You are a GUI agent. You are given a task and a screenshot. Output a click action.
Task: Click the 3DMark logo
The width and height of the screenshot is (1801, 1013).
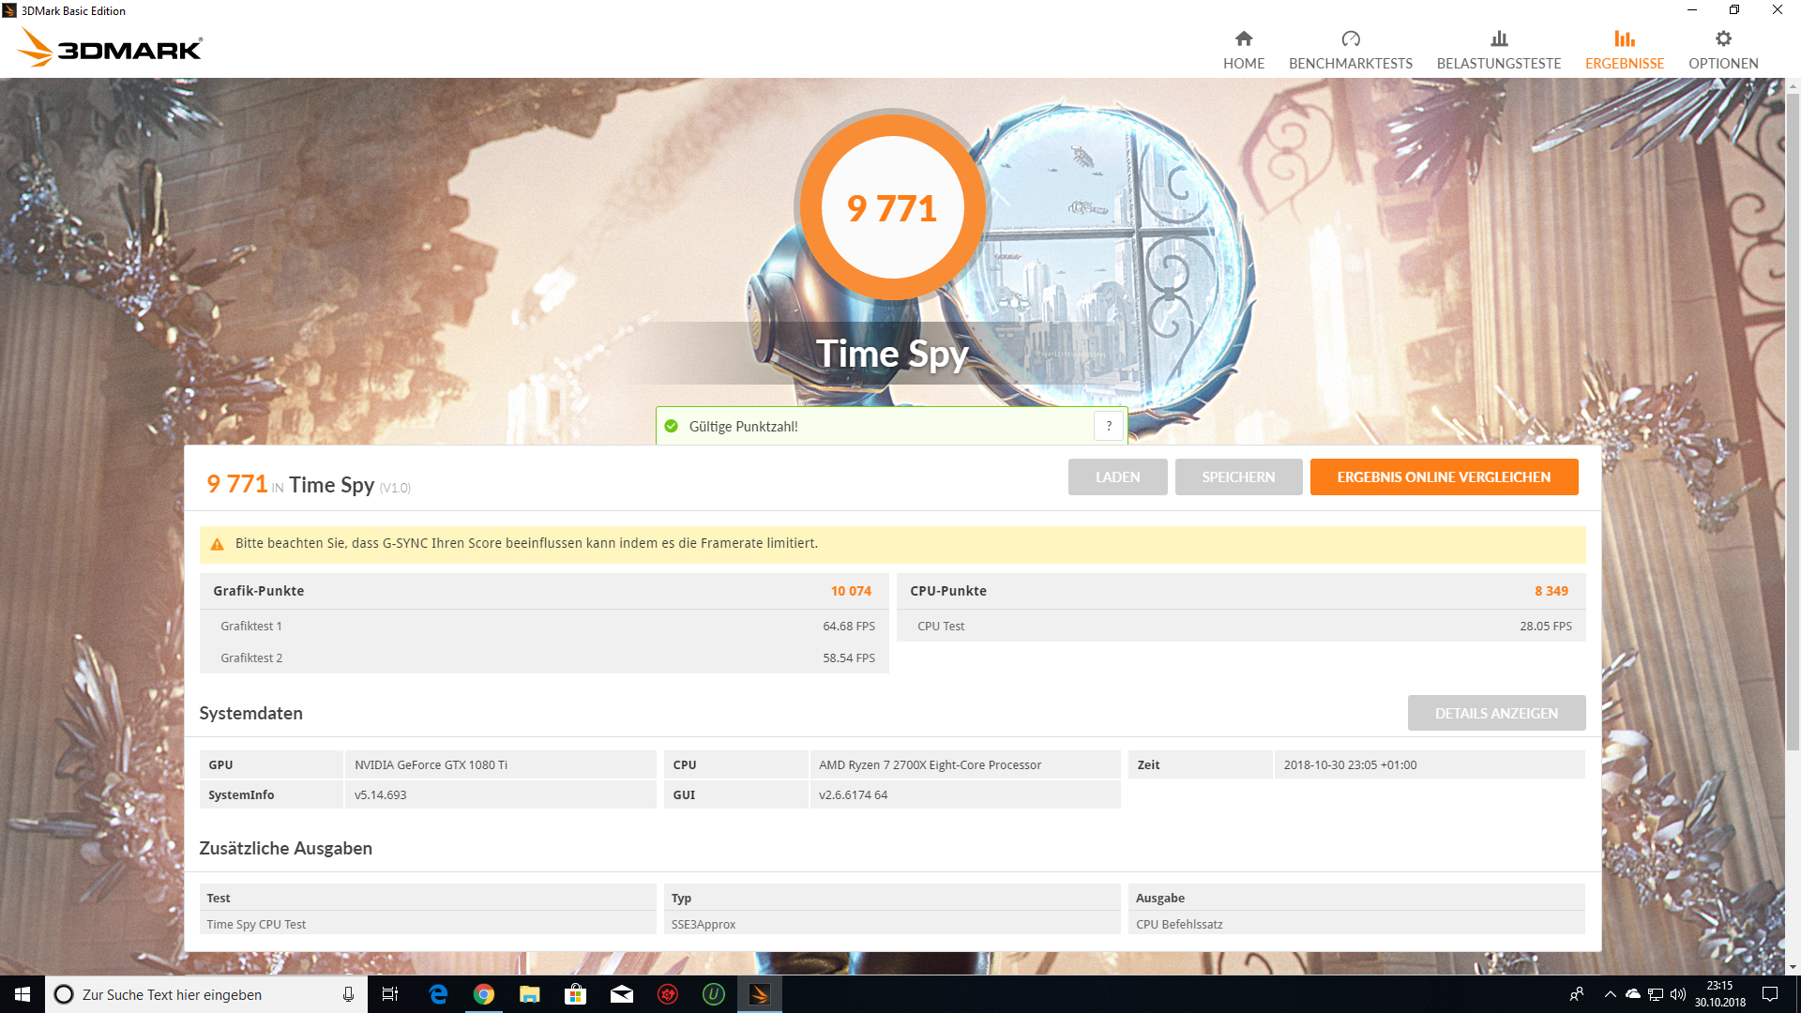tap(111, 48)
